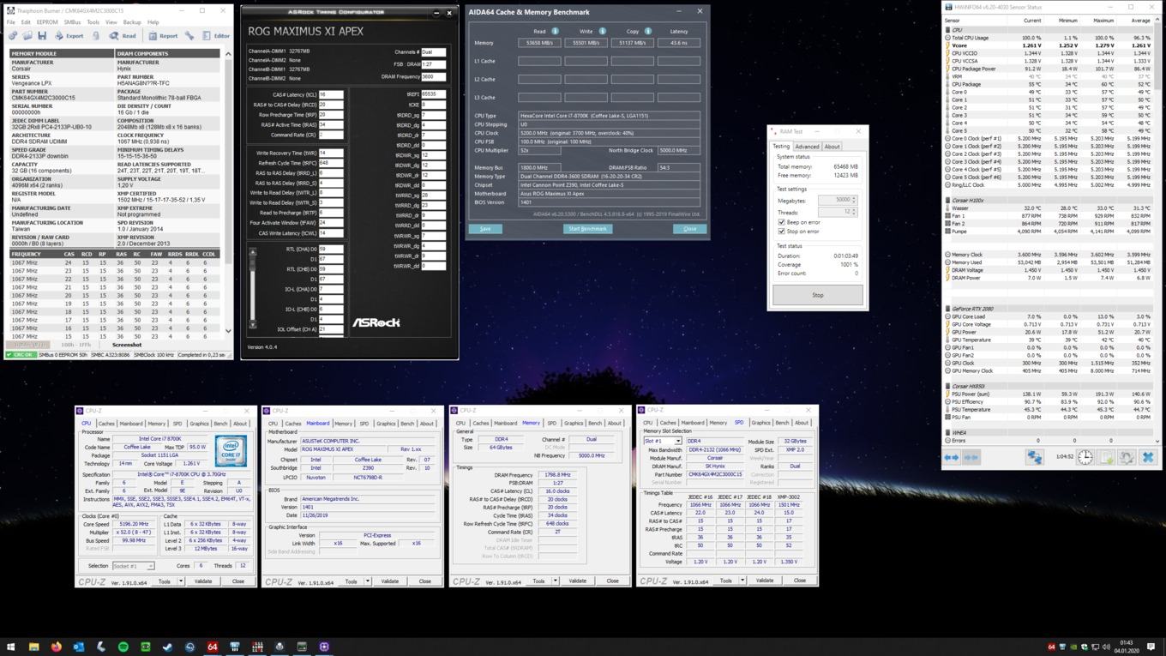Open the Editor tool in Thaiphoon Burner
Screen dimensions: 1166x656
(216, 36)
